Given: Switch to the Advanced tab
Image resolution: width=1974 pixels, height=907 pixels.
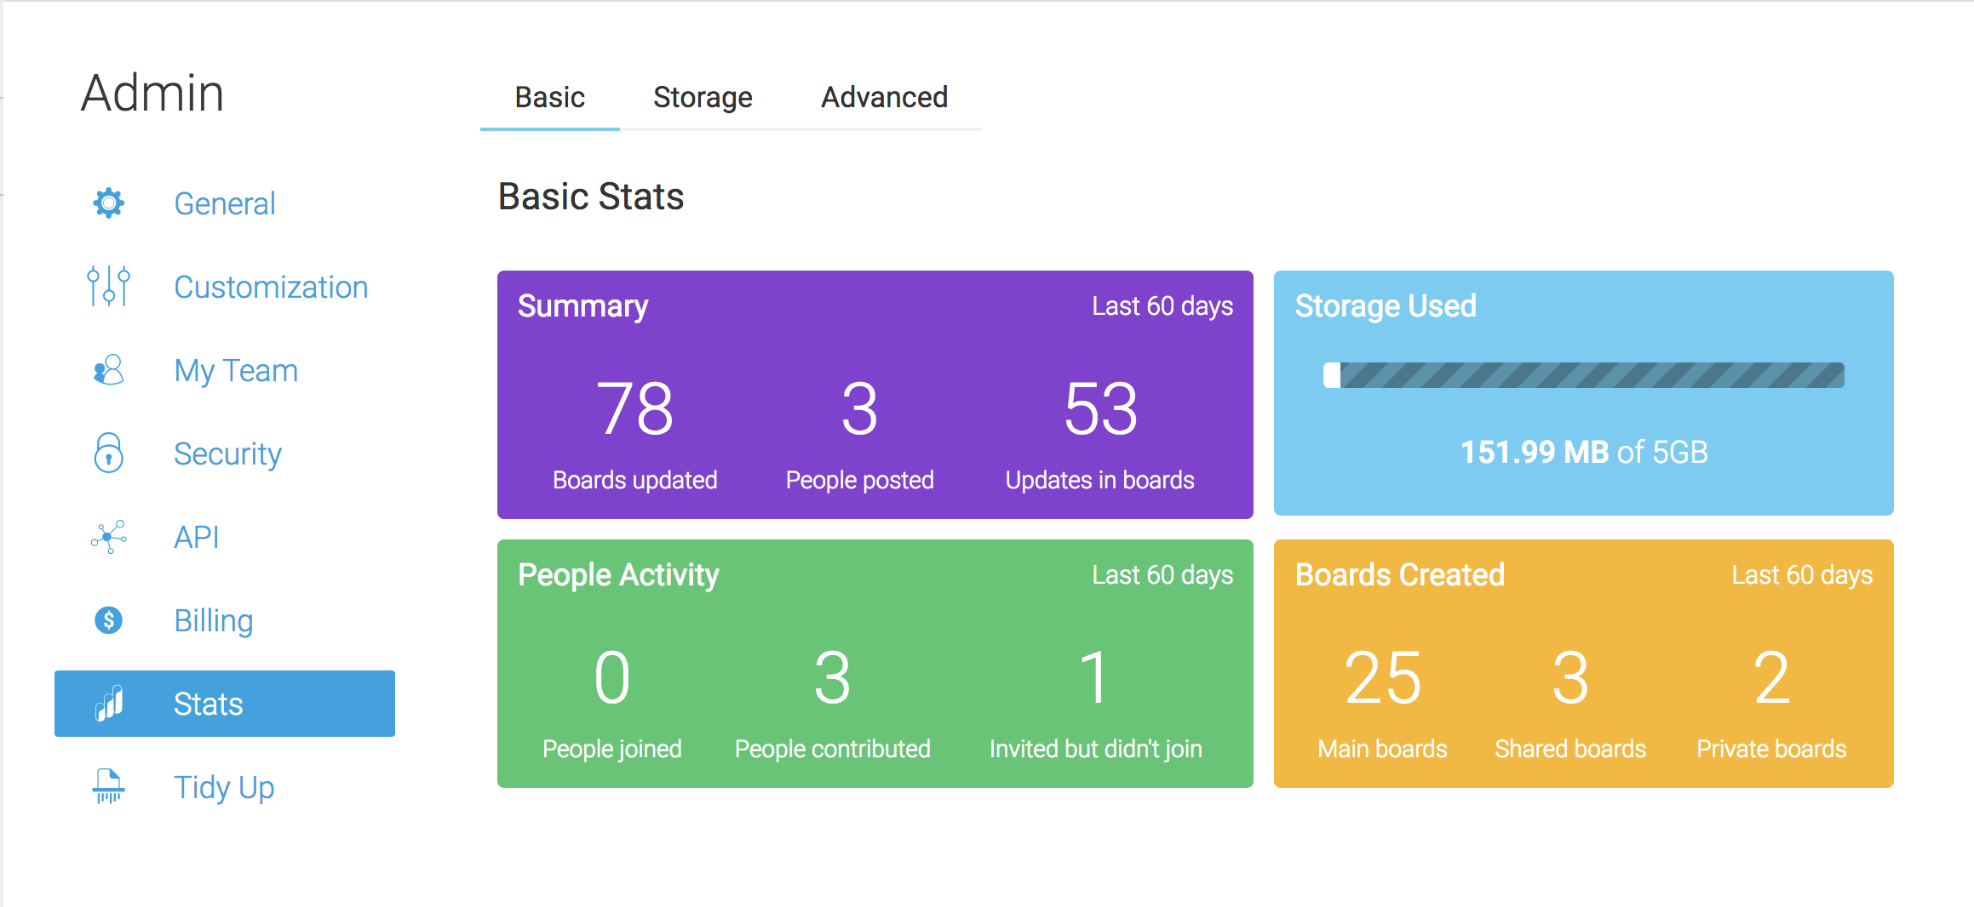Looking at the screenshot, I should 884,98.
